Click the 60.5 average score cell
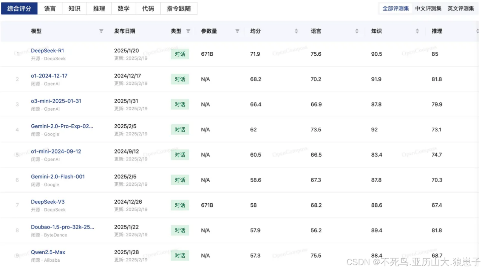 point(255,155)
